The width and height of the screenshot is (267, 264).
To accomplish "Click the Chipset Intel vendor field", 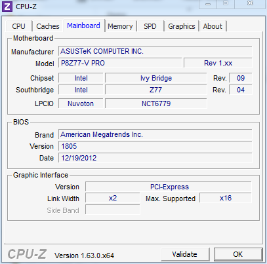I will coord(81,78).
